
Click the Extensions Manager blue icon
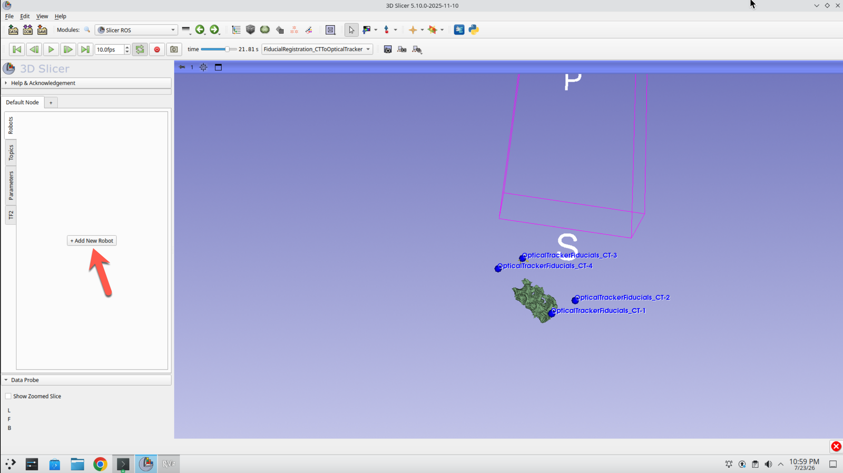coord(459,29)
